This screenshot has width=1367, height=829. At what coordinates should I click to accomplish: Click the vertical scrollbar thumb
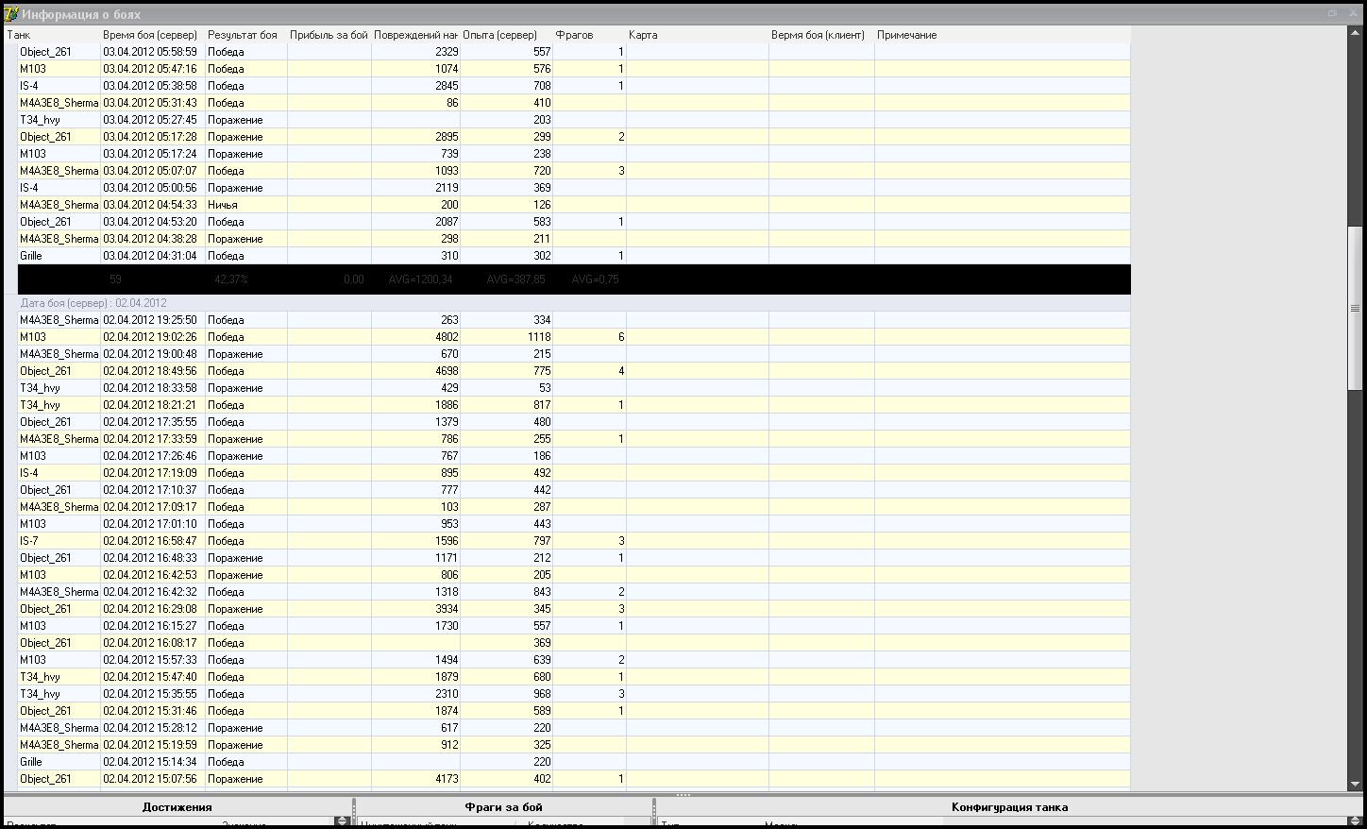pos(1356,307)
